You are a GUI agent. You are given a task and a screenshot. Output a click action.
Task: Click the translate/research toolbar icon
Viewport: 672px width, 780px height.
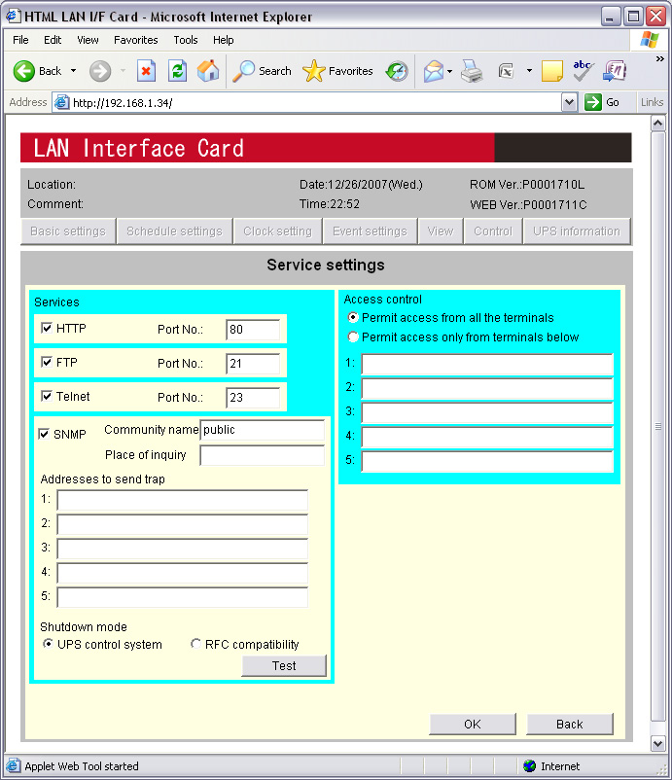tap(615, 71)
